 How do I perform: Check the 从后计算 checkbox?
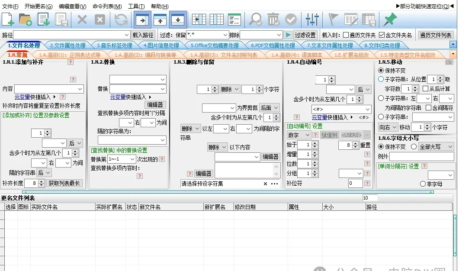[x=426, y=88]
